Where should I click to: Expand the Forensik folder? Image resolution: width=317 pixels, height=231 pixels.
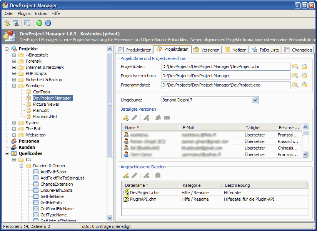[x=14, y=61]
